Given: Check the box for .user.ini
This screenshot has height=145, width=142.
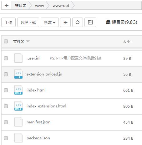Looking at the screenshot, I should [x=6, y=58].
